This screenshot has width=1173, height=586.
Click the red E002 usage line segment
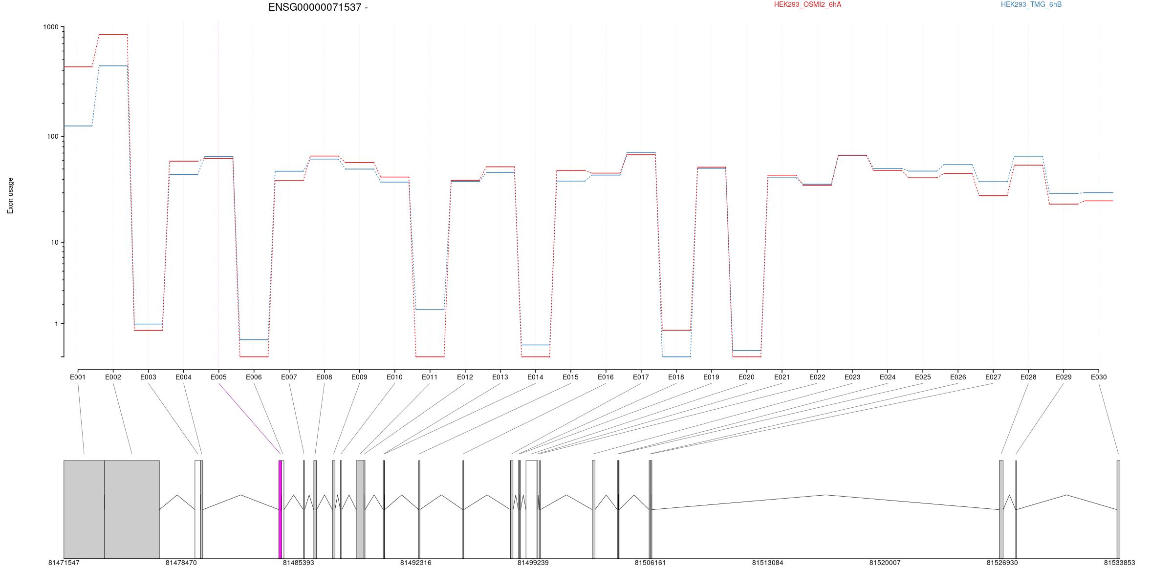[113, 35]
